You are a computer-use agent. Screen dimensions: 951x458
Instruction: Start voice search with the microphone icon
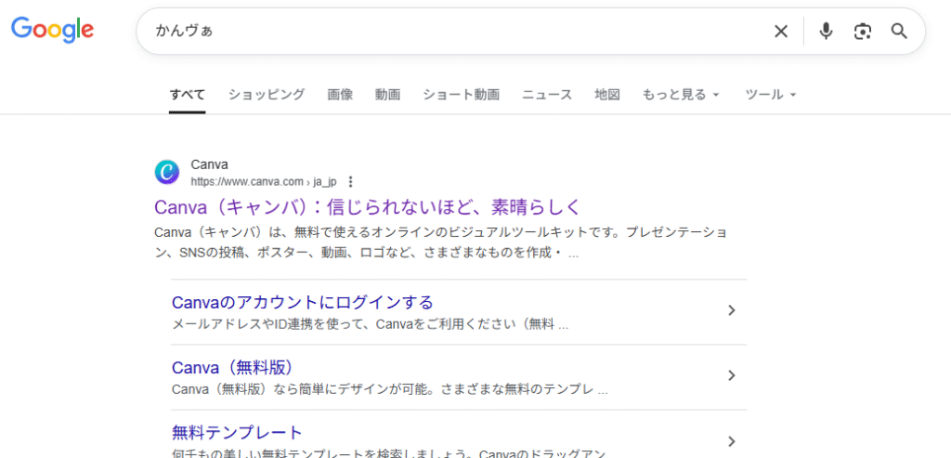coord(826,32)
